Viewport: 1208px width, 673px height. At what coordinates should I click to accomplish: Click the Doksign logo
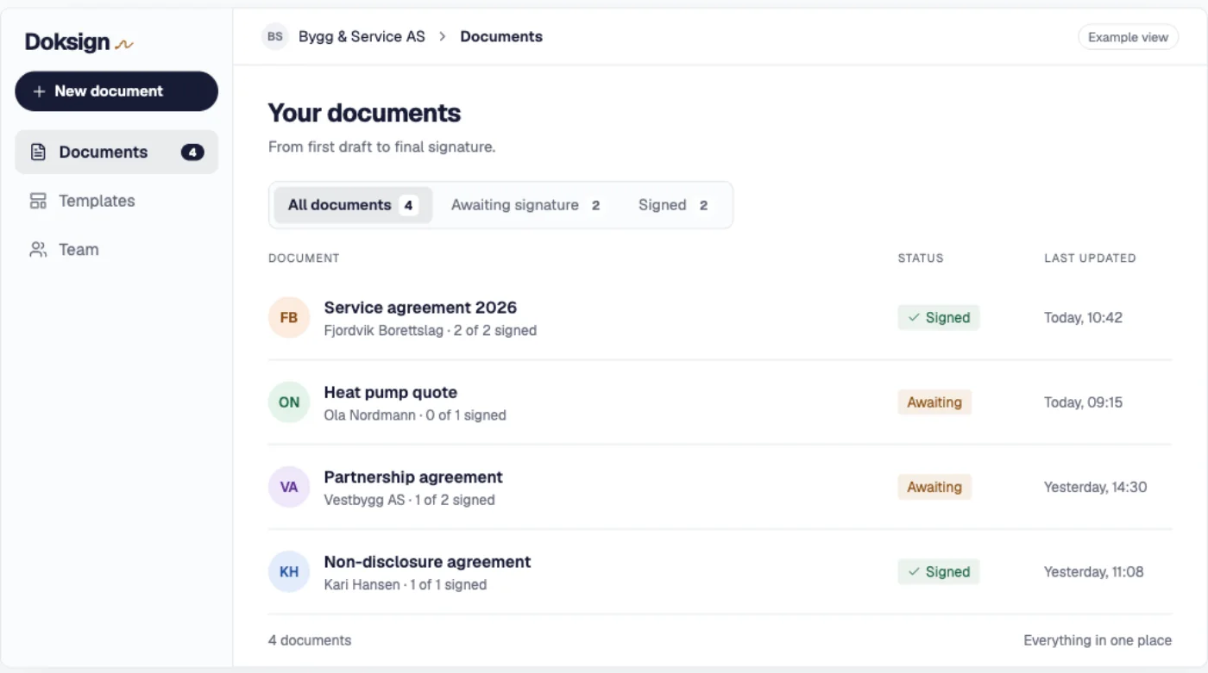tap(79, 41)
